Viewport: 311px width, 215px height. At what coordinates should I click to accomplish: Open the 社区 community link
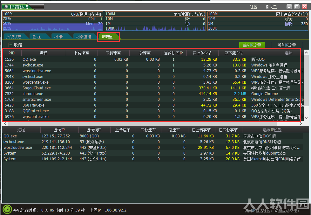pos(254,7)
